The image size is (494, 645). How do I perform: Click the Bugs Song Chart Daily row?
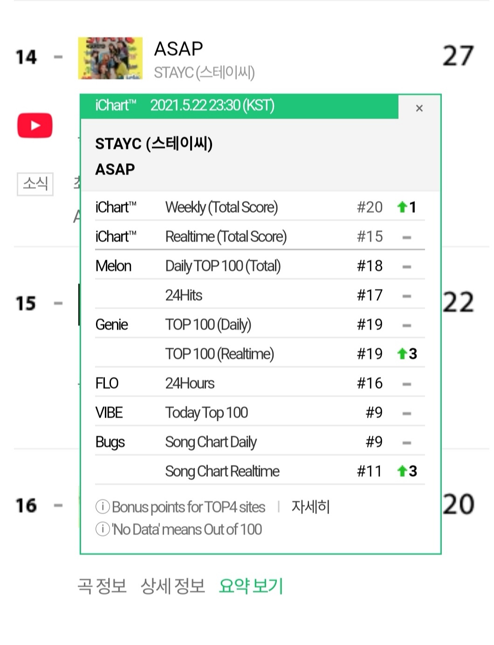point(260,442)
